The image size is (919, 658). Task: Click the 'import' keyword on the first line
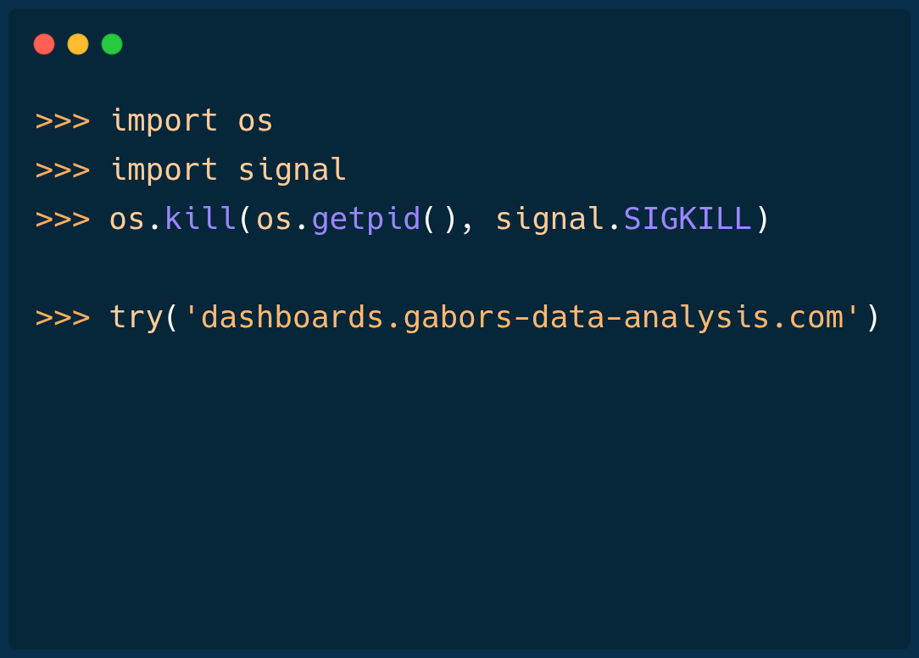coord(164,121)
